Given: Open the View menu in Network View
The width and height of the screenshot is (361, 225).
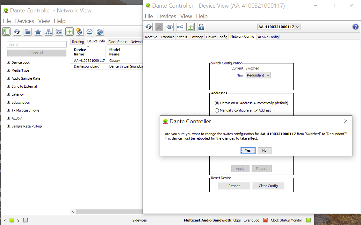Looking at the screenshot, I should click(44, 21).
